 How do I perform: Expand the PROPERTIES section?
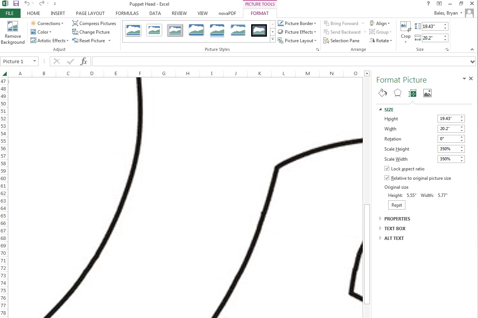(397, 219)
